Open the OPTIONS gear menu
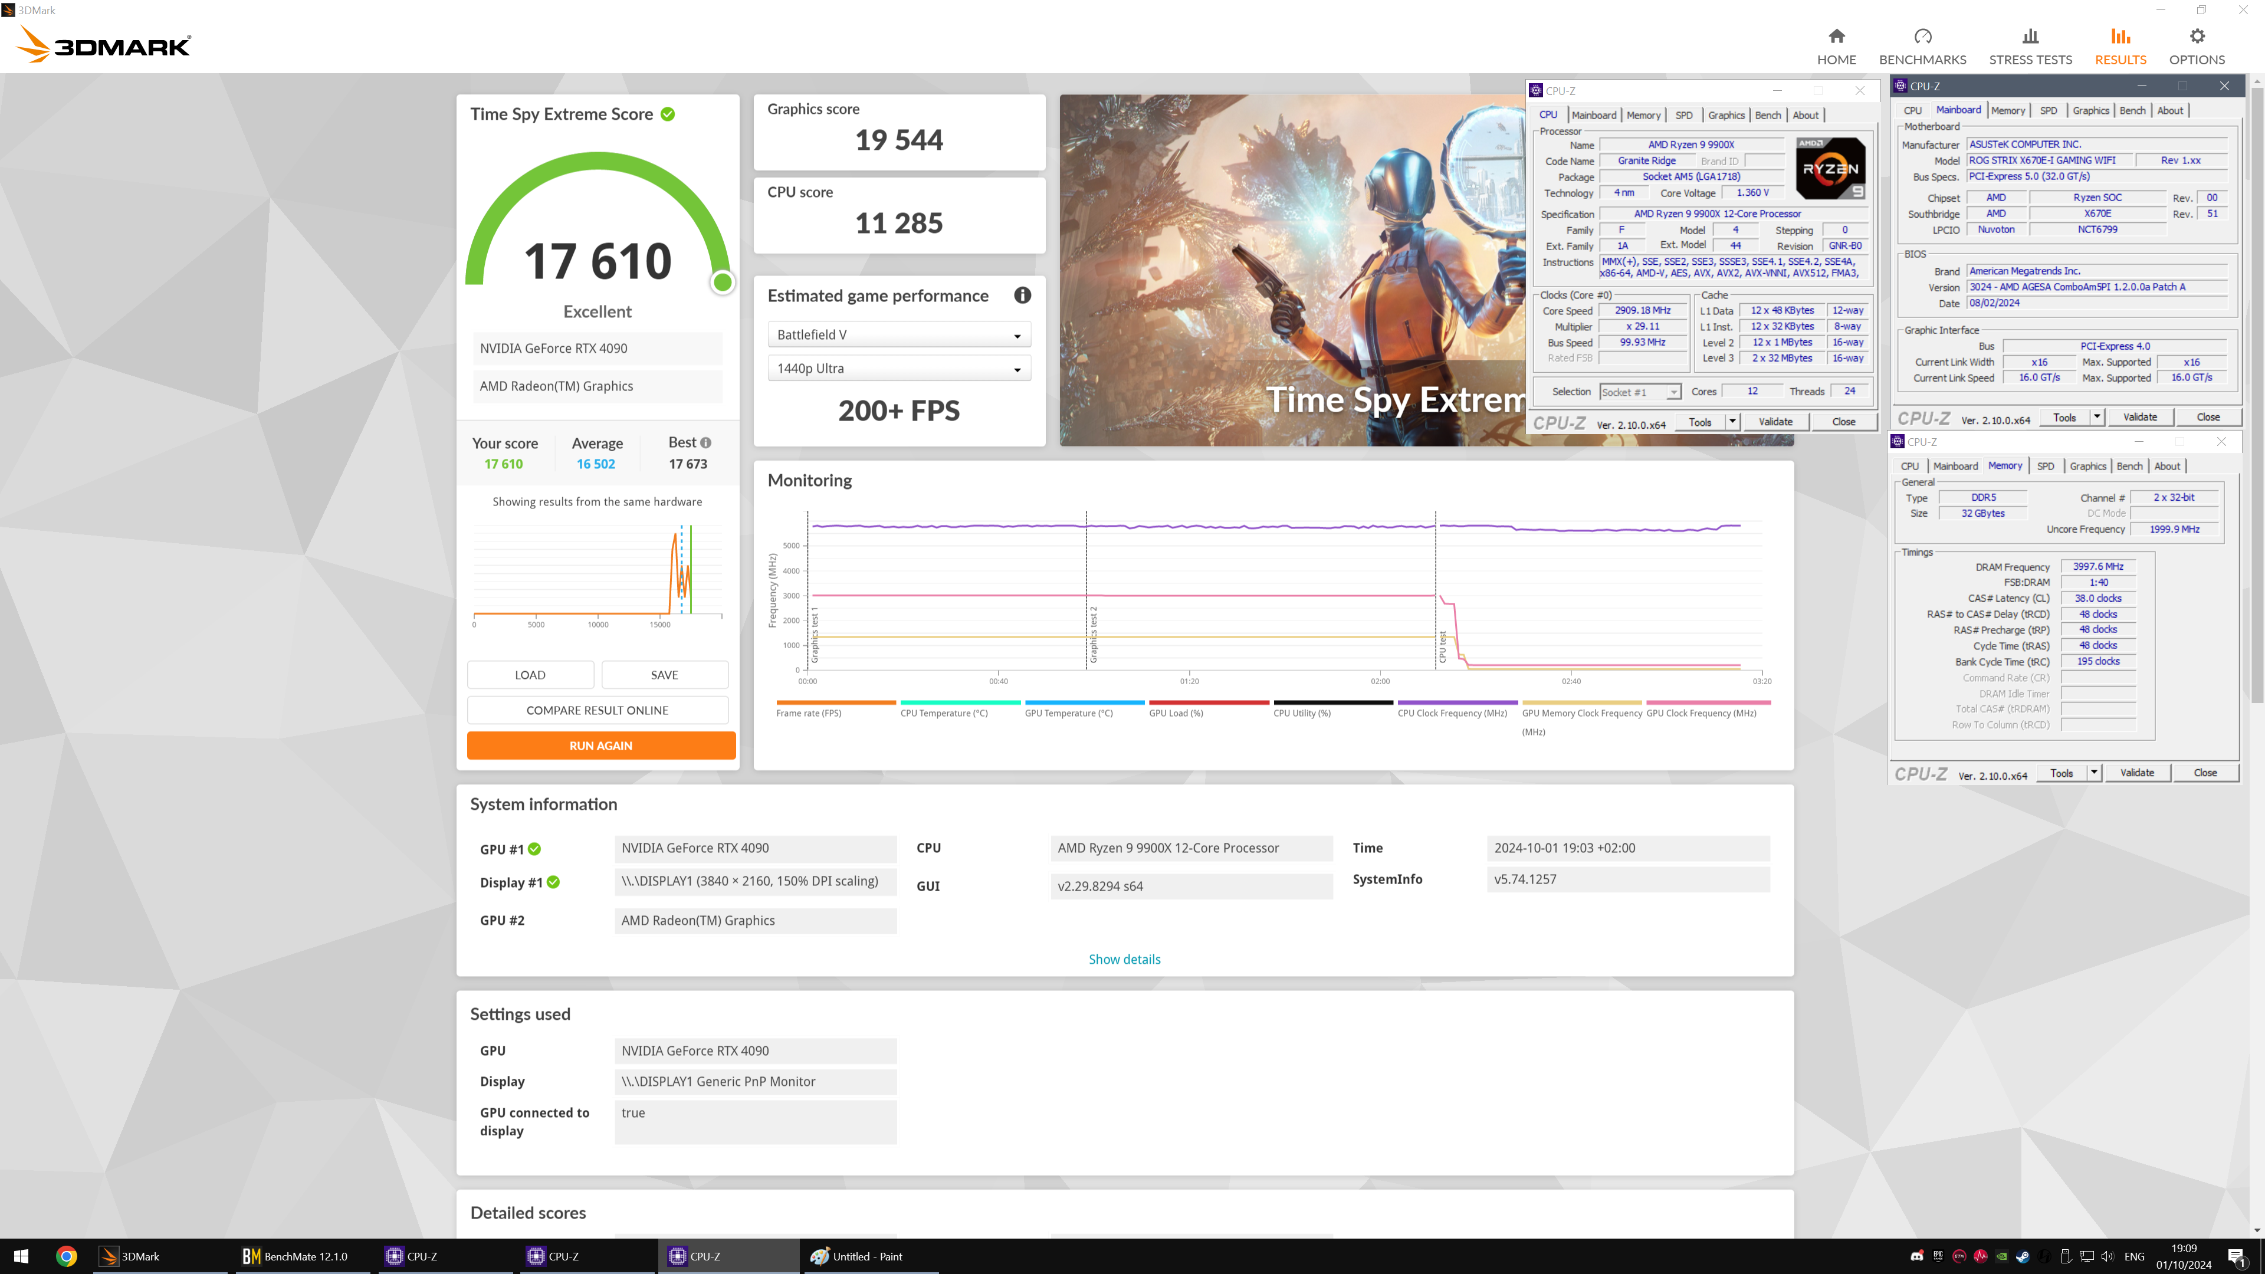 [x=2197, y=47]
